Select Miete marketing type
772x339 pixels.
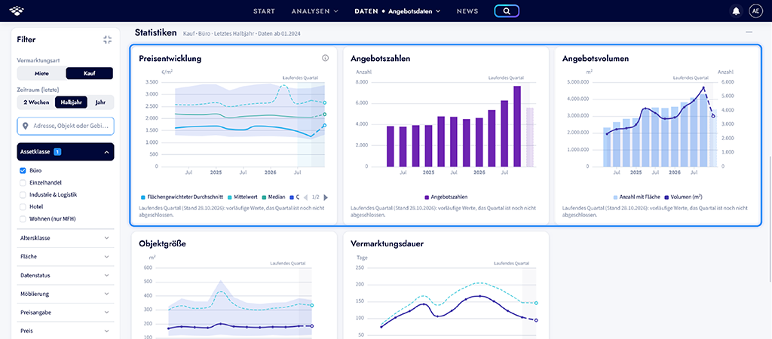pos(41,73)
